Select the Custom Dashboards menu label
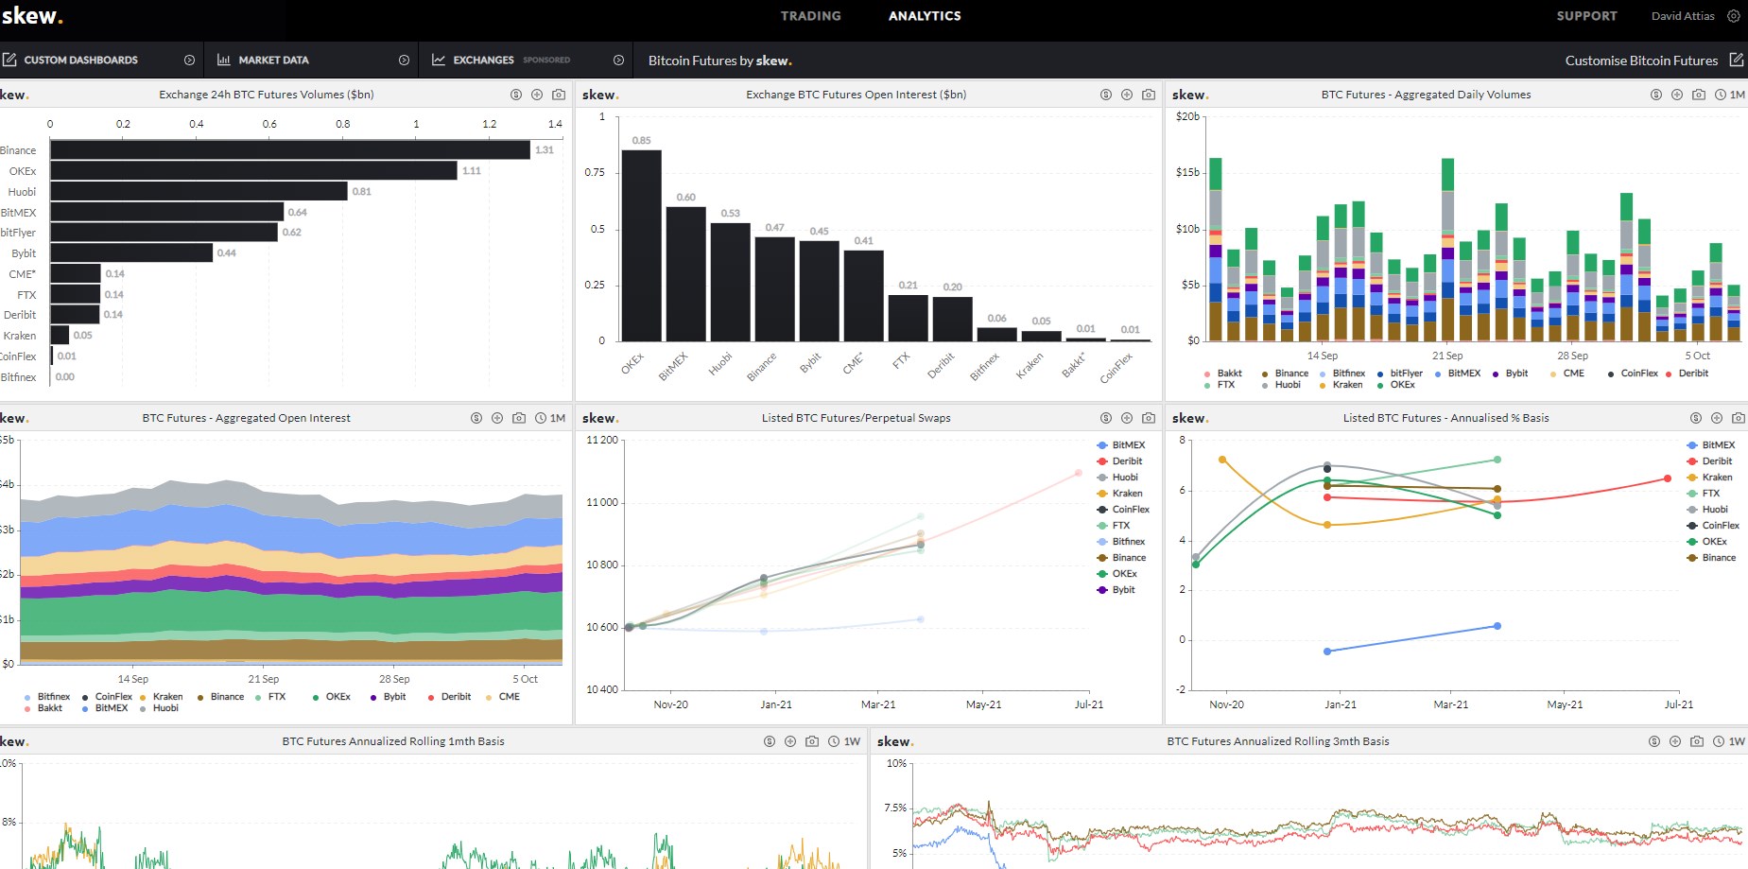This screenshot has height=869, width=1748. click(x=81, y=60)
